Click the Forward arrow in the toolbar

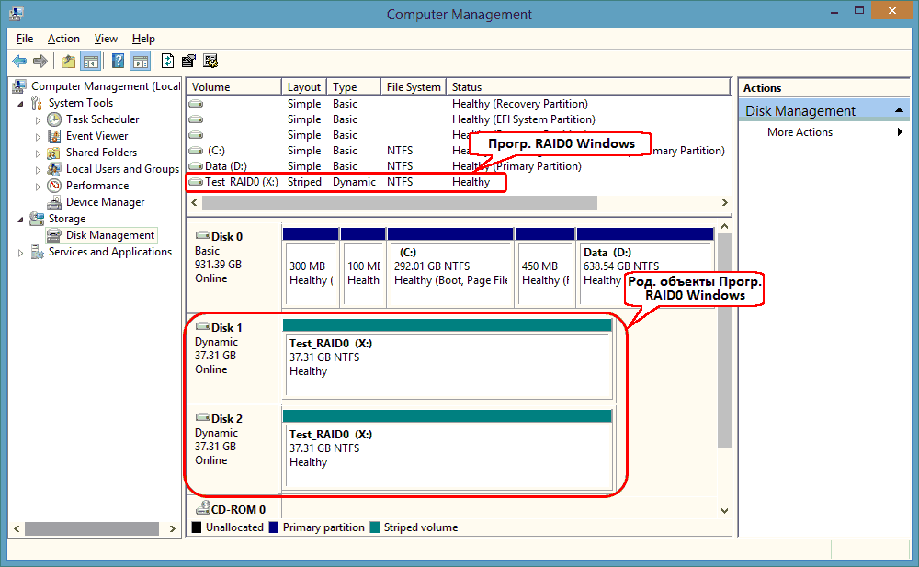40,61
